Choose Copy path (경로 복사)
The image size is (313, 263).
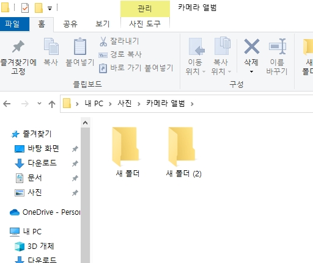coord(120,54)
